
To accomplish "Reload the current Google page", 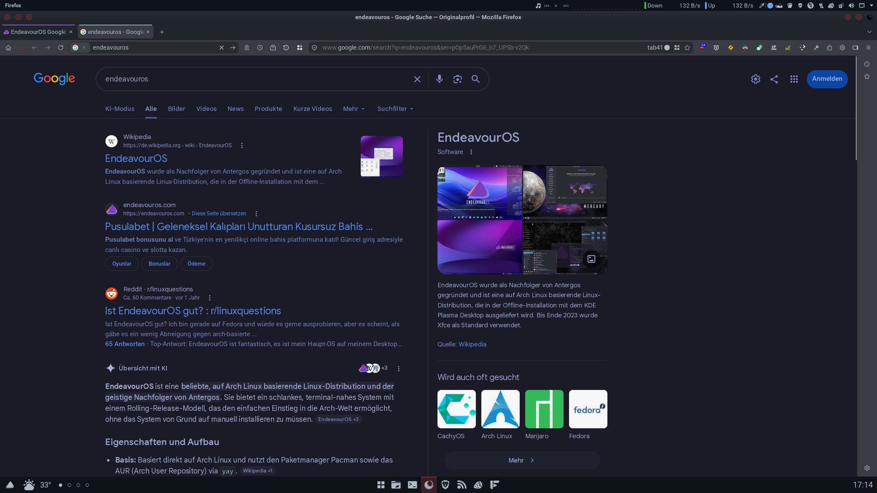I will click(x=60, y=47).
